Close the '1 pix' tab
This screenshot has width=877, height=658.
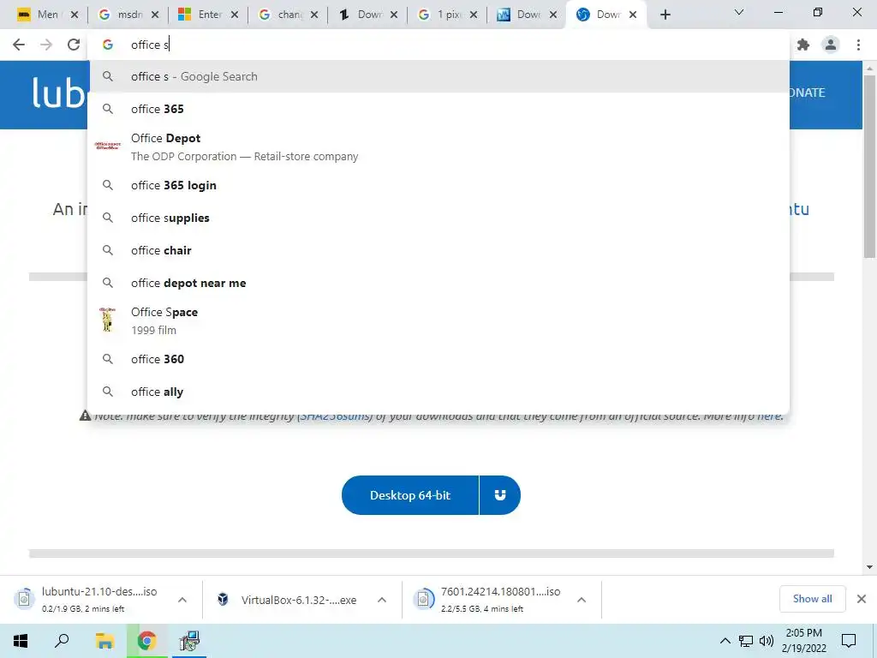(x=474, y=15)
